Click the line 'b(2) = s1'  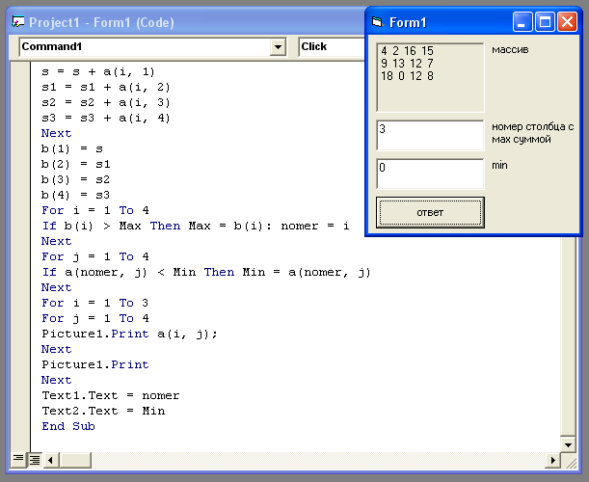click(x=76, y=164)
